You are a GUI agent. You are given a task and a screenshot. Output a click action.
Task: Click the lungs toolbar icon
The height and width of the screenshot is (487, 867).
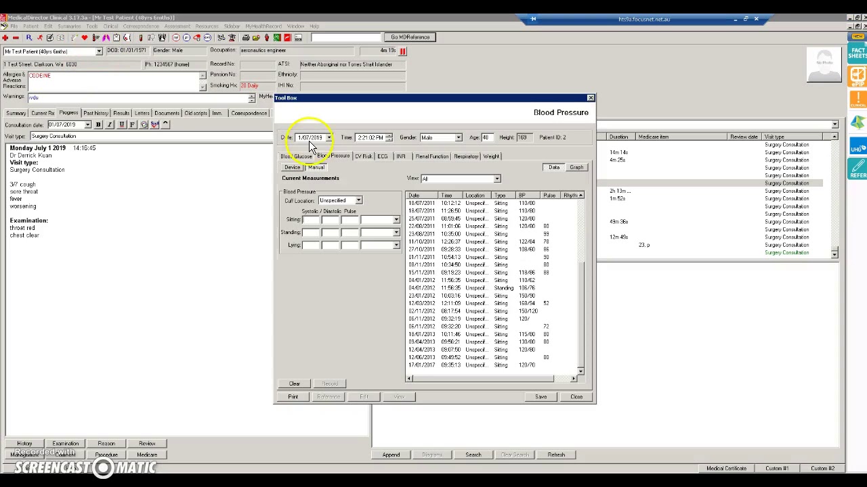(x=106, y=37)
